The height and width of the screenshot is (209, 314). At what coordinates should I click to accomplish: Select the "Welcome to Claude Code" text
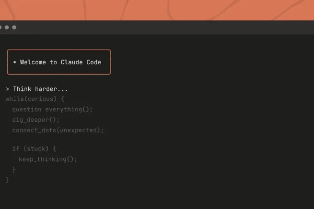click(61, 62)
